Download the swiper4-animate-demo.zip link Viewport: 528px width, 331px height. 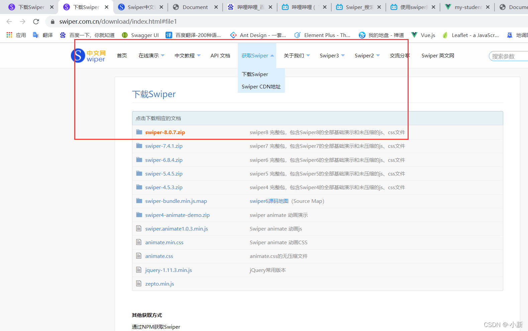click(x=178, y=215)
